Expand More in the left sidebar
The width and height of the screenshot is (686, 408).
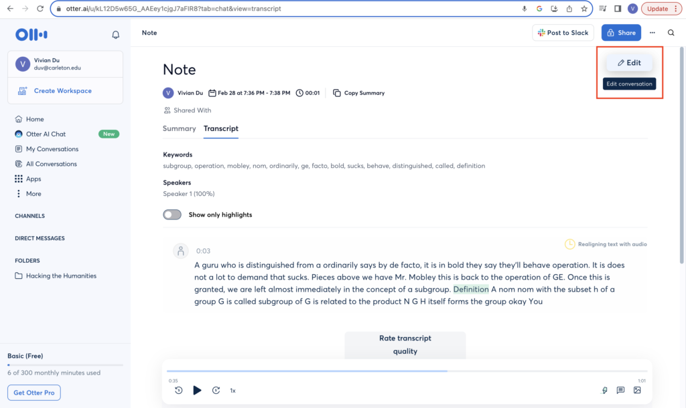point(33,194)
